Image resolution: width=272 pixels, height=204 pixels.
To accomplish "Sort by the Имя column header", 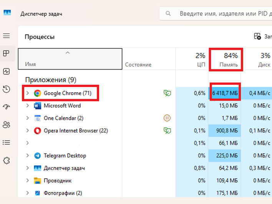I will [70, 59].
